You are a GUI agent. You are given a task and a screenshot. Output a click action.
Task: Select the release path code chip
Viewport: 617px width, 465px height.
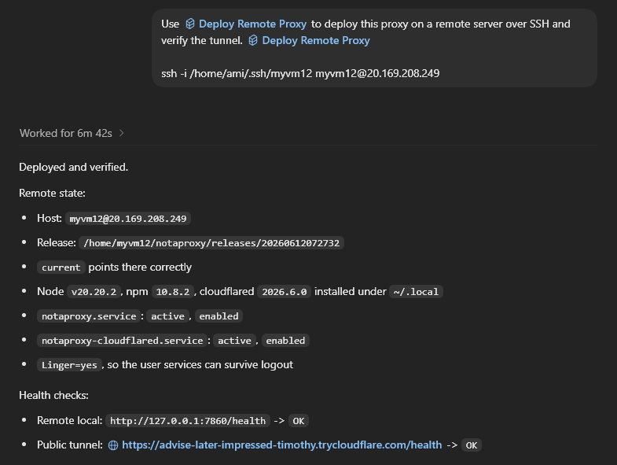(x=211, y=243)
